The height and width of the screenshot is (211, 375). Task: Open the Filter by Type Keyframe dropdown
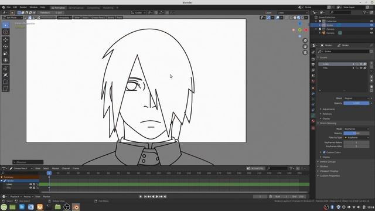(x=356, y=138)
